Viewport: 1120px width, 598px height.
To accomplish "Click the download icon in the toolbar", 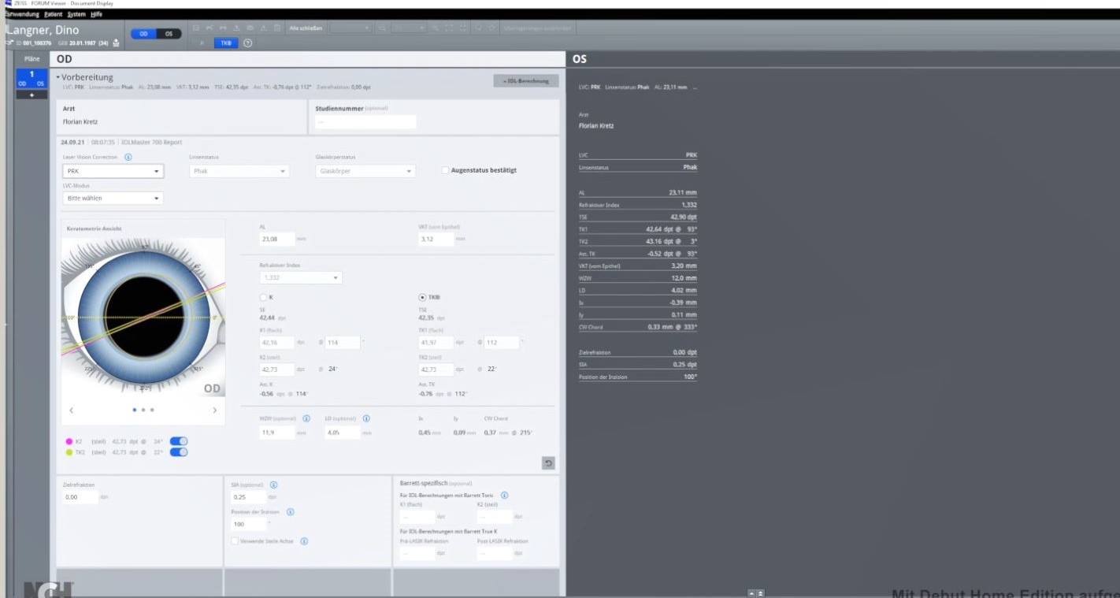I will (238, 28).
